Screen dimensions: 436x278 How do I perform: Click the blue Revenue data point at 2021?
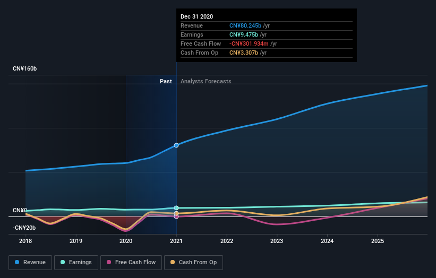[x=176, y=145]
